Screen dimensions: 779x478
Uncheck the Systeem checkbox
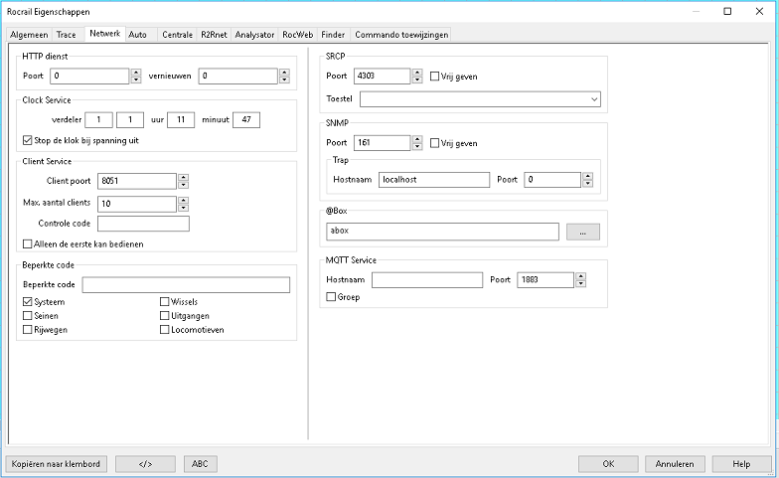click(28, 301)
